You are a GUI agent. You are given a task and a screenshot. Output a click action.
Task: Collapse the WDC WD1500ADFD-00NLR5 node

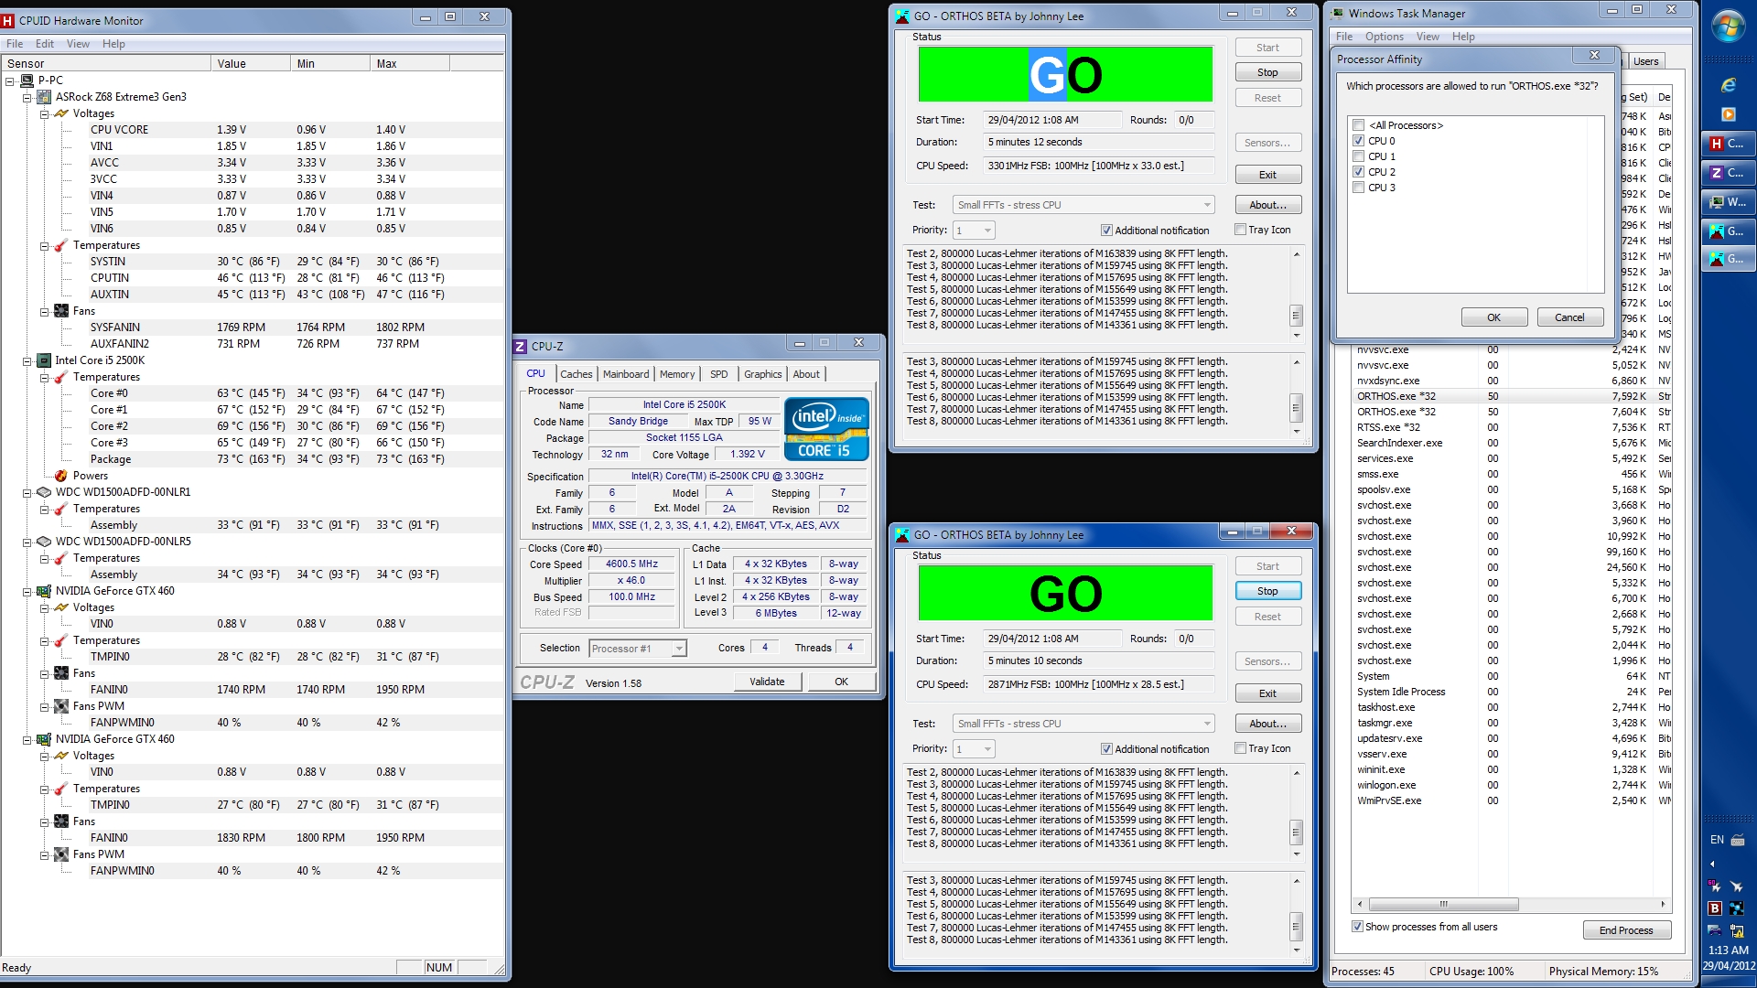click(27, 542)
